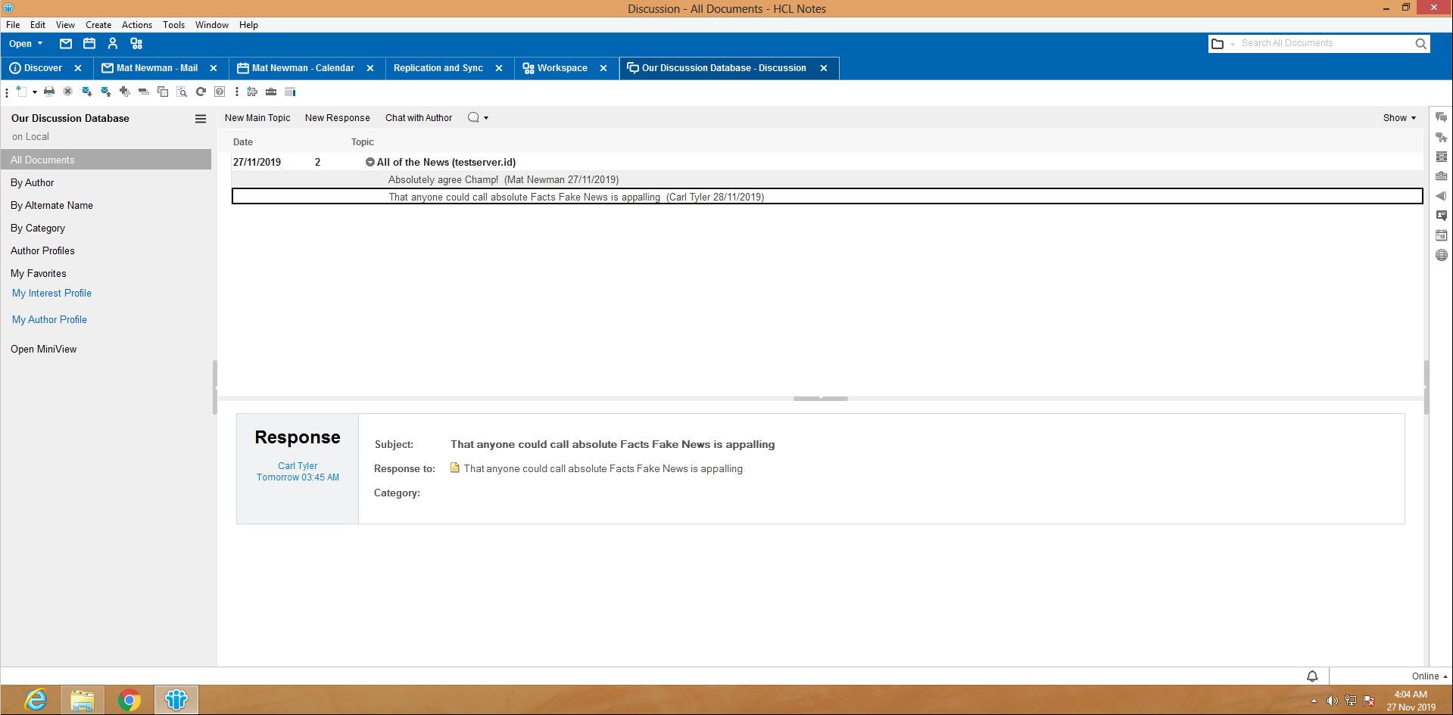Click the notification bell icon
The width and height of the screenshot is (1453, 715).
[1312, 676]
